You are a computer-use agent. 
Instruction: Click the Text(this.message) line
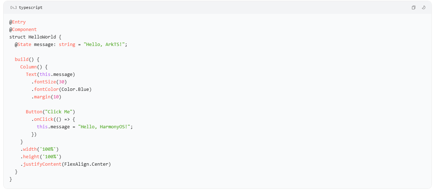click(50, 74)
